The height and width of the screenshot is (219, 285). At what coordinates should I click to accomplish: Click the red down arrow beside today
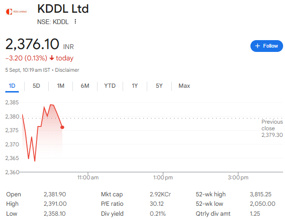tap(52, 59)
